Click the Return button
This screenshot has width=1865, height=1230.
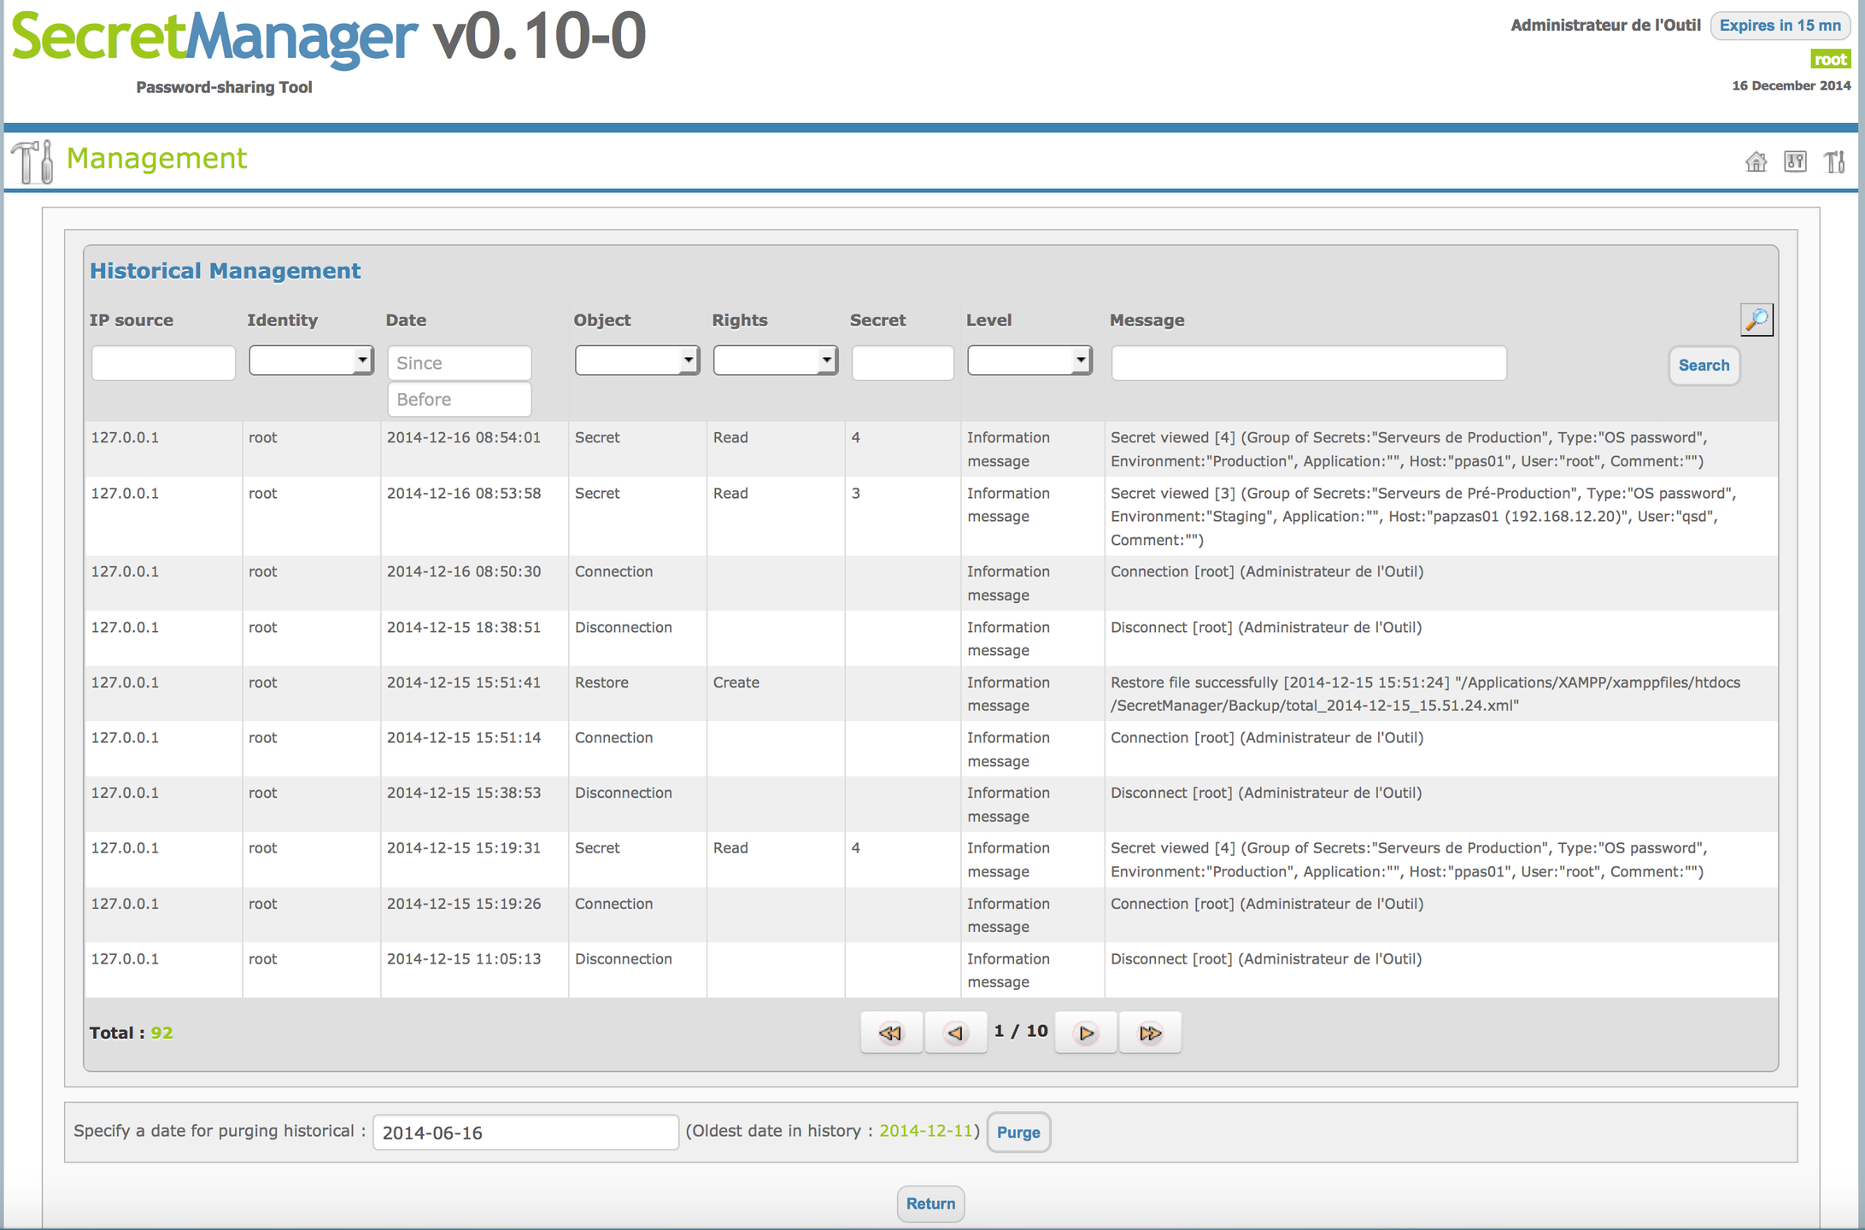pyautogui.click(x=930, y=1204)
